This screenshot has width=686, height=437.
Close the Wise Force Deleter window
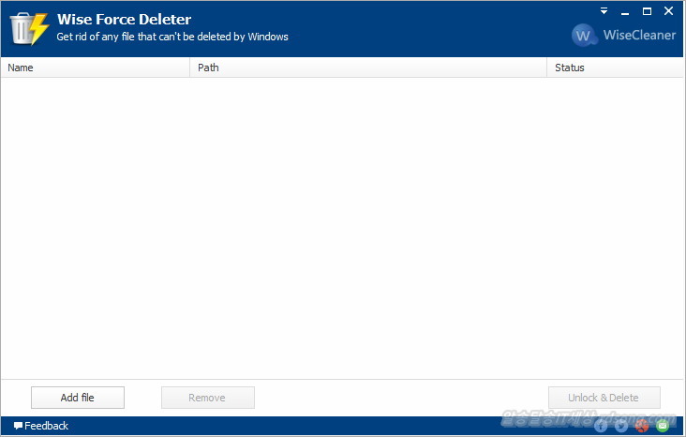pyautogui.click(x=668, y=11)
